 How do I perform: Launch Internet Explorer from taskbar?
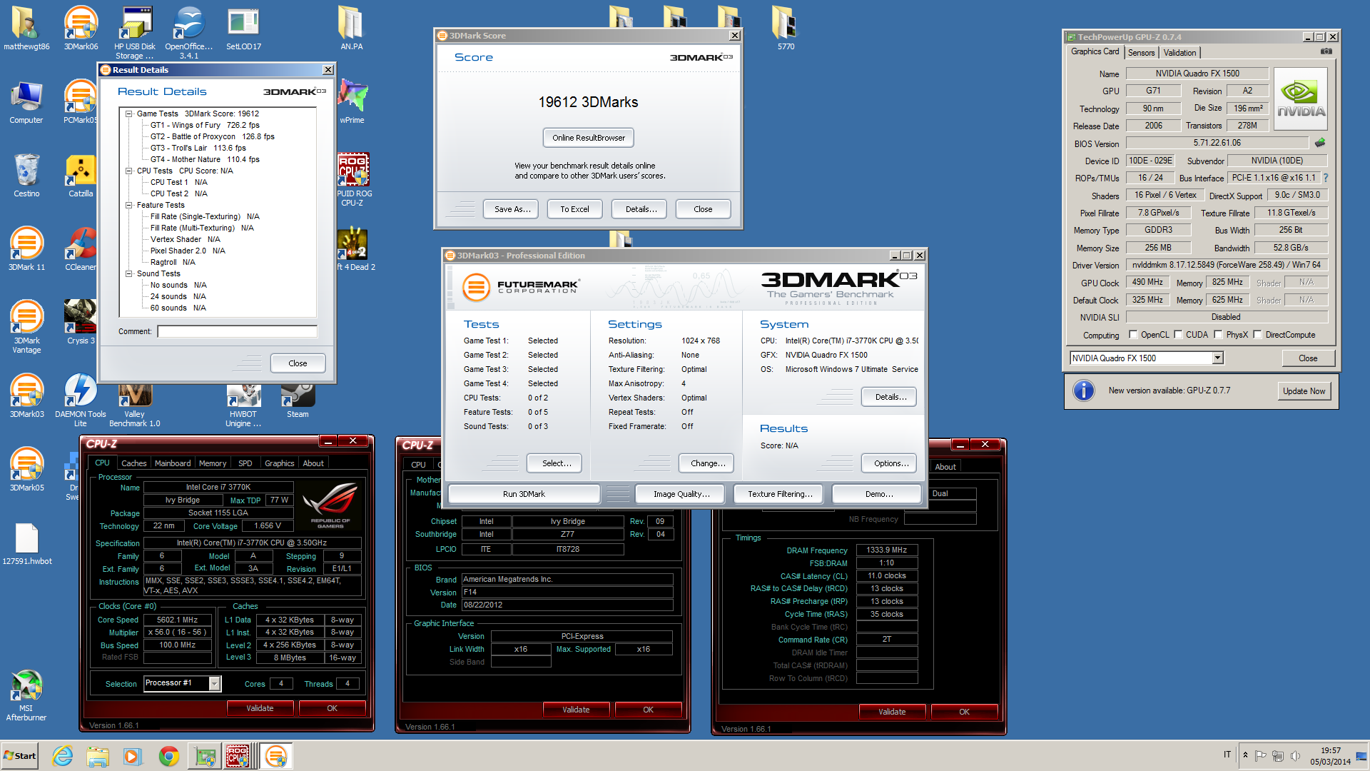[63, 756]
